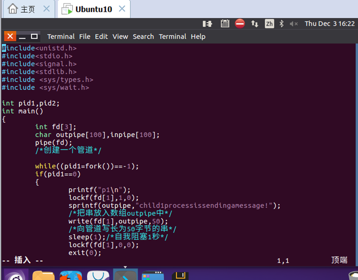Click the Ubuntu10 VM running icon
The width and height of the screenshot is (358, 280).
tap(67, 9)
